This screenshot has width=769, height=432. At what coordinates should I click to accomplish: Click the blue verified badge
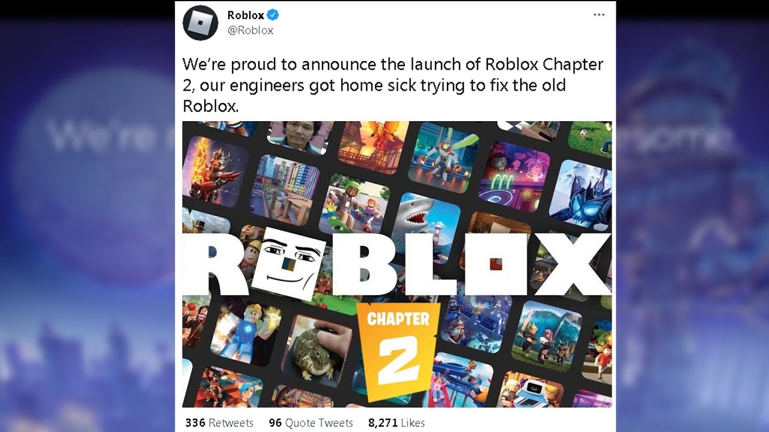[273, 16]
